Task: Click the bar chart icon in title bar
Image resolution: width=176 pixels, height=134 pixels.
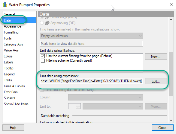Action: pos(5,4)
